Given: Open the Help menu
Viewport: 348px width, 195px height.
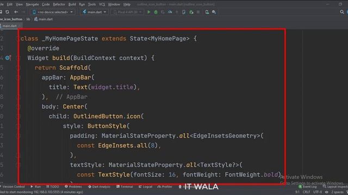Looking at the screenshot, I should pyautogui.click(x=127, y=4).
